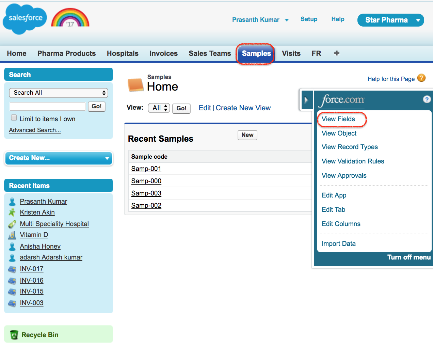Open the Prasanth Kumar user menu
This screenshot has height=346, width=433.
(x=260, y=20)
